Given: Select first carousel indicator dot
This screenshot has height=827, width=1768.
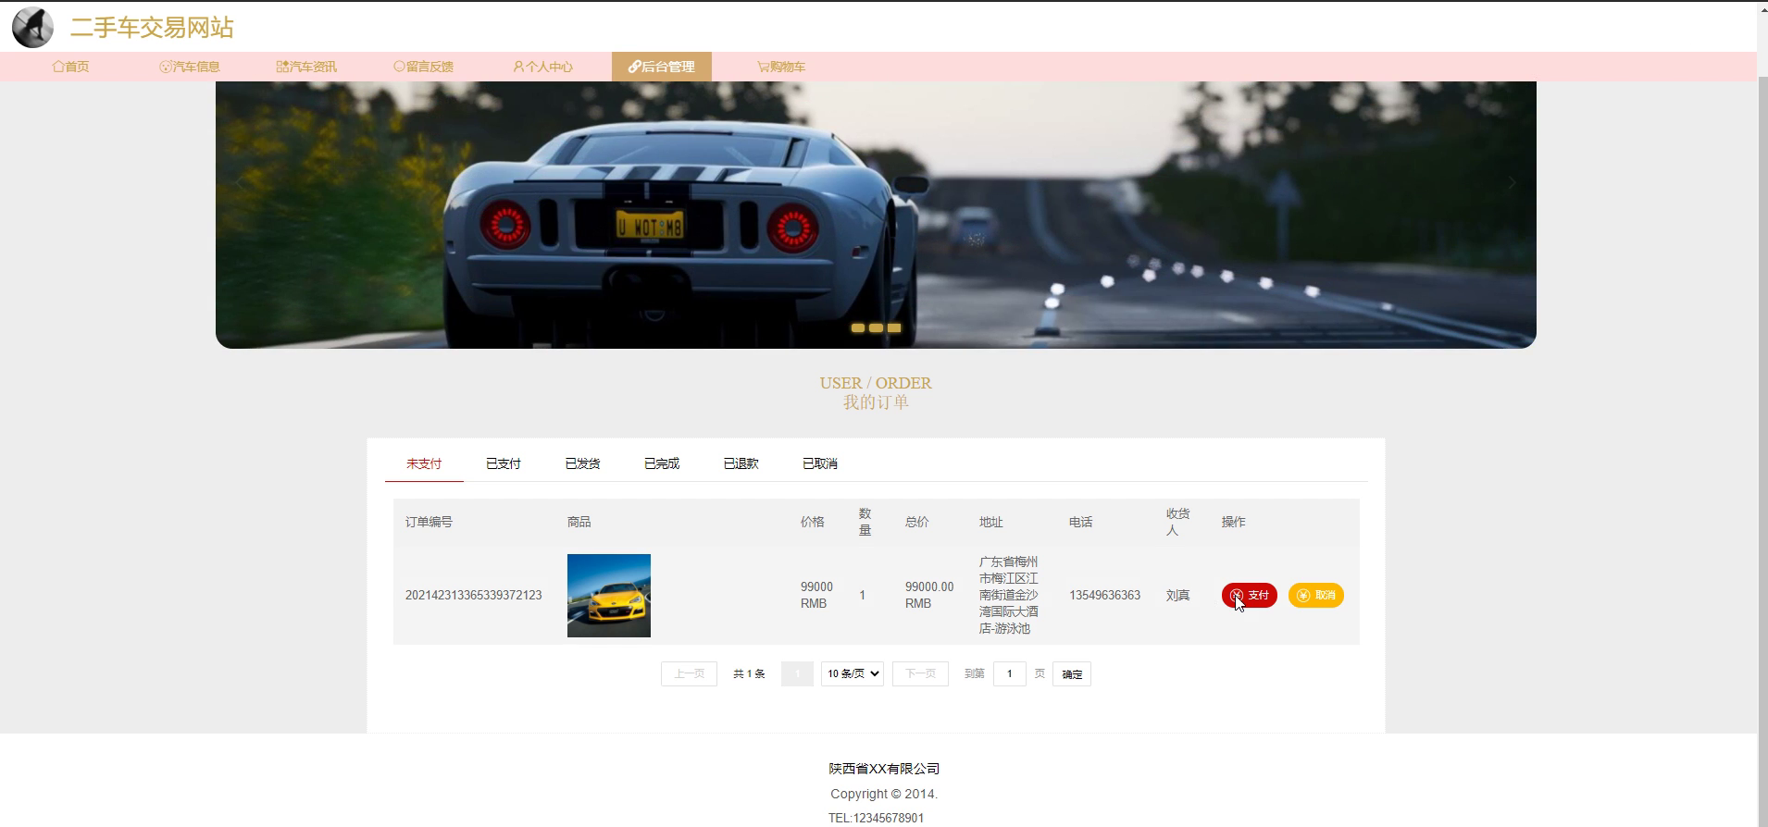Looking at the screenshot, I should coord(858,327).
